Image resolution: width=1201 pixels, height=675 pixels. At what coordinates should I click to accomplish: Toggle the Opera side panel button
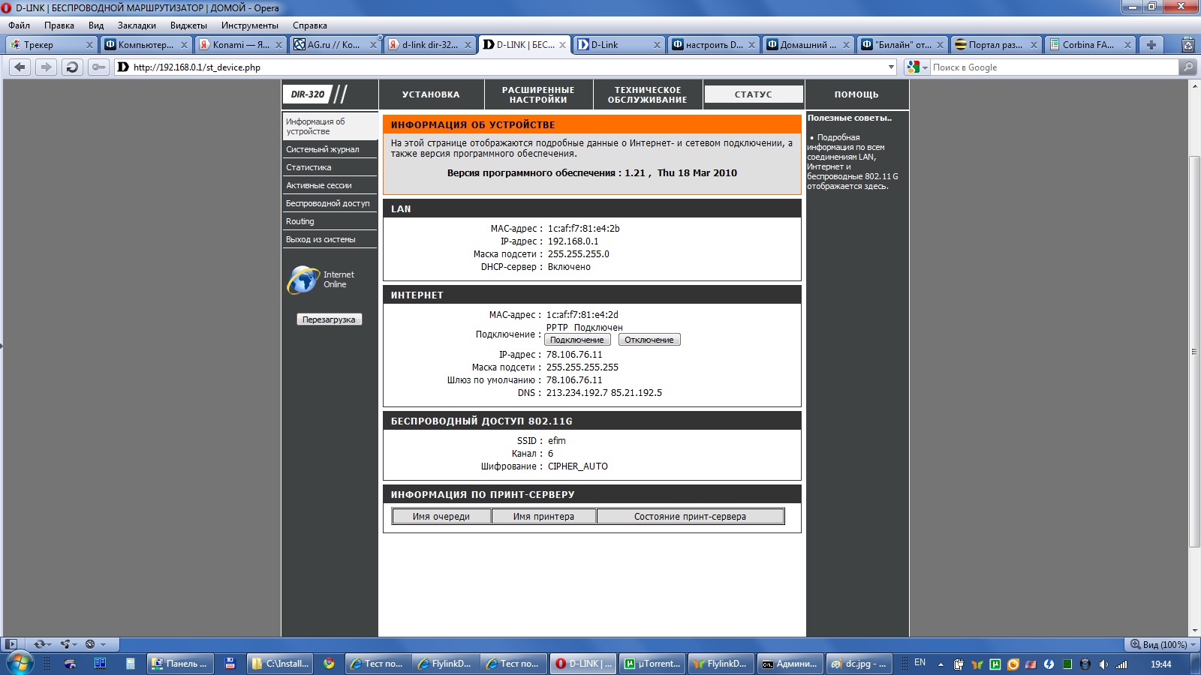click(x=11, y=644)
